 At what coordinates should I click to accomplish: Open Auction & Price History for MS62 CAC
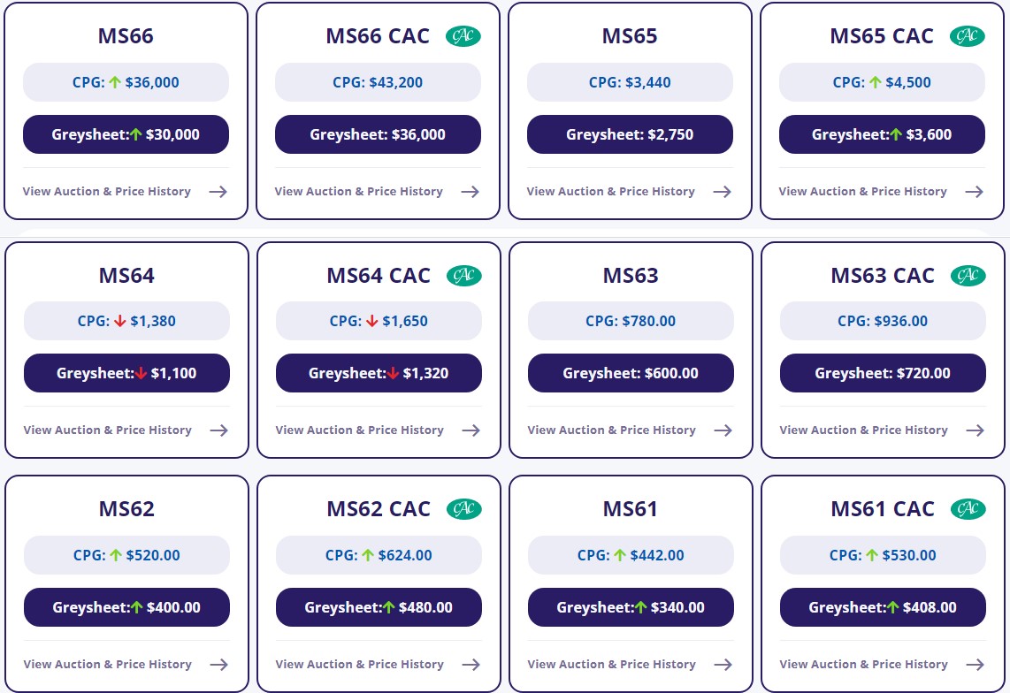359,665
